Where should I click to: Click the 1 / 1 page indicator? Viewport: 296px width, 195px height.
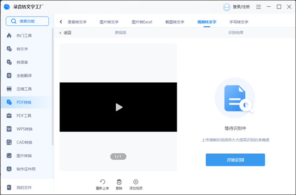coord(118,157)
